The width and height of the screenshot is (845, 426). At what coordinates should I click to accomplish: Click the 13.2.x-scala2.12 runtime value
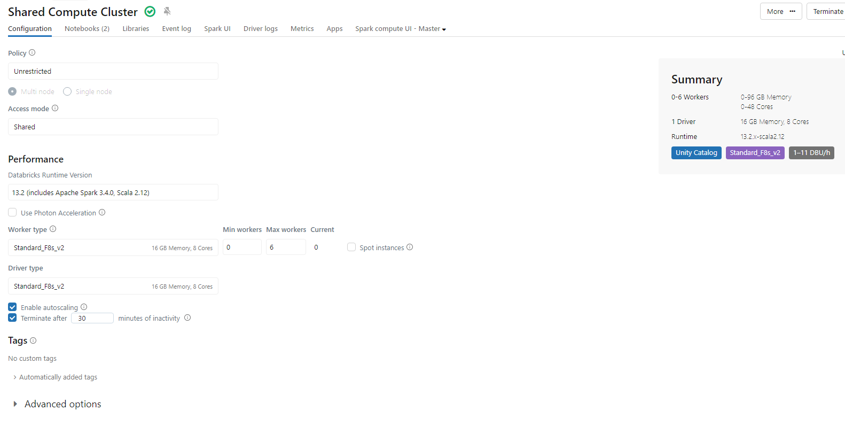tap(762, 137)
